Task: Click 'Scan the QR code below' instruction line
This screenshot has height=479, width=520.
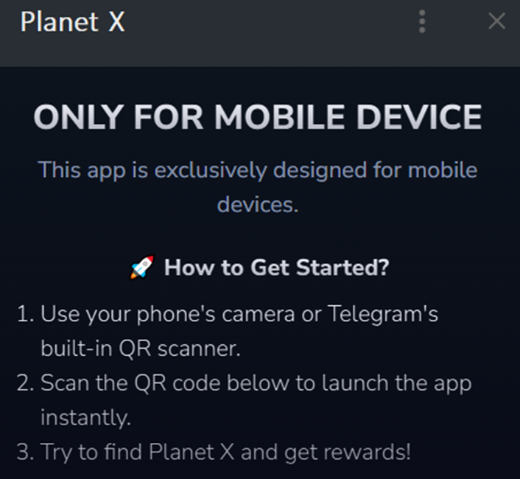Action: coord(165,383)
